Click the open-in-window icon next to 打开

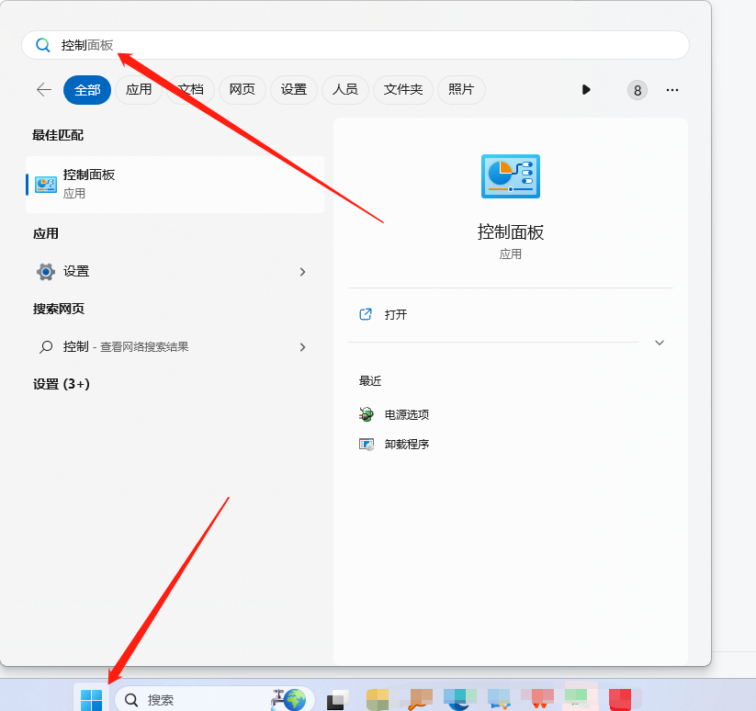366,314
